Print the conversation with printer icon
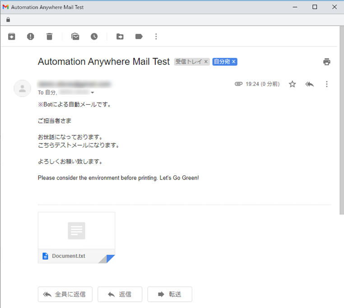The image size is (344, 308). coord(327,62)
